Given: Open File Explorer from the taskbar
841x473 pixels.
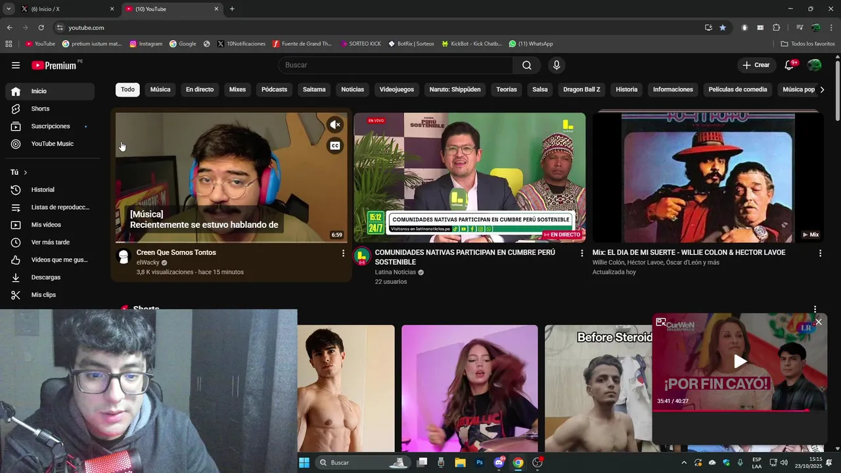Looking at the screenshot, I should (460, 462).
